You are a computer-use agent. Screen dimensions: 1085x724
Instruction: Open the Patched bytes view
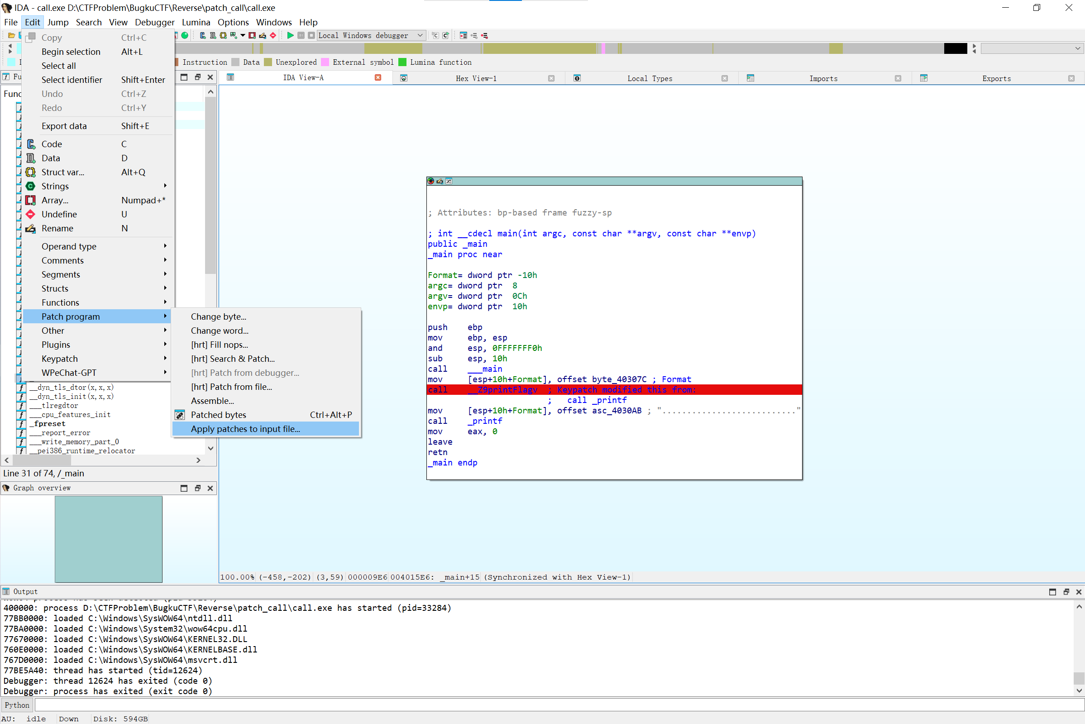pos(218,415)
